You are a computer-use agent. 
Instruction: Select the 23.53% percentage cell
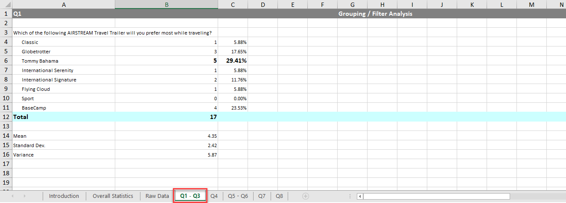tap(233, 108)
